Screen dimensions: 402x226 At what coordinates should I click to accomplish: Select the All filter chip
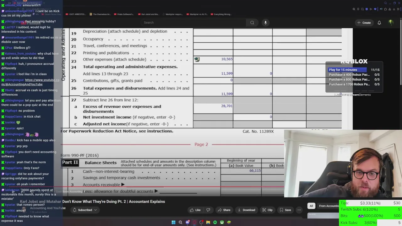(x=311, y=206)
